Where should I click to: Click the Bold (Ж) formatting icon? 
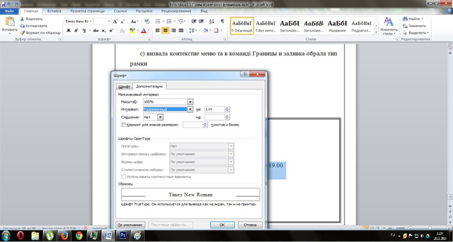68,30
